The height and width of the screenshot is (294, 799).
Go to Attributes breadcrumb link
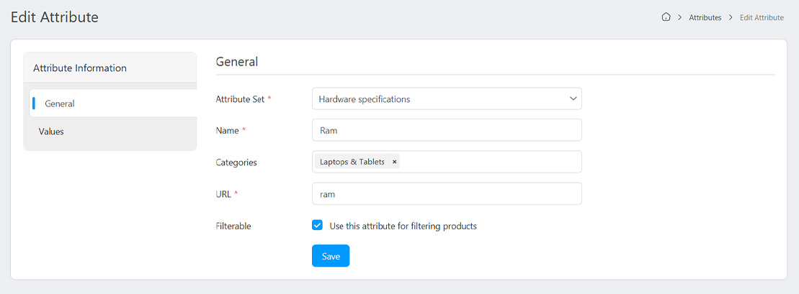(705, 17)
